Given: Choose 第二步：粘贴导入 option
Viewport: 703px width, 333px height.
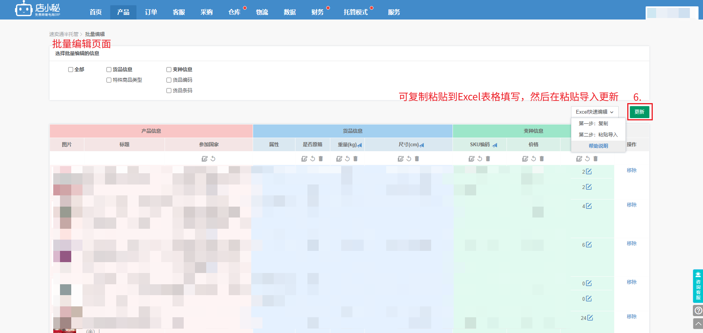Looking at the screenshot, I should 598,135.
